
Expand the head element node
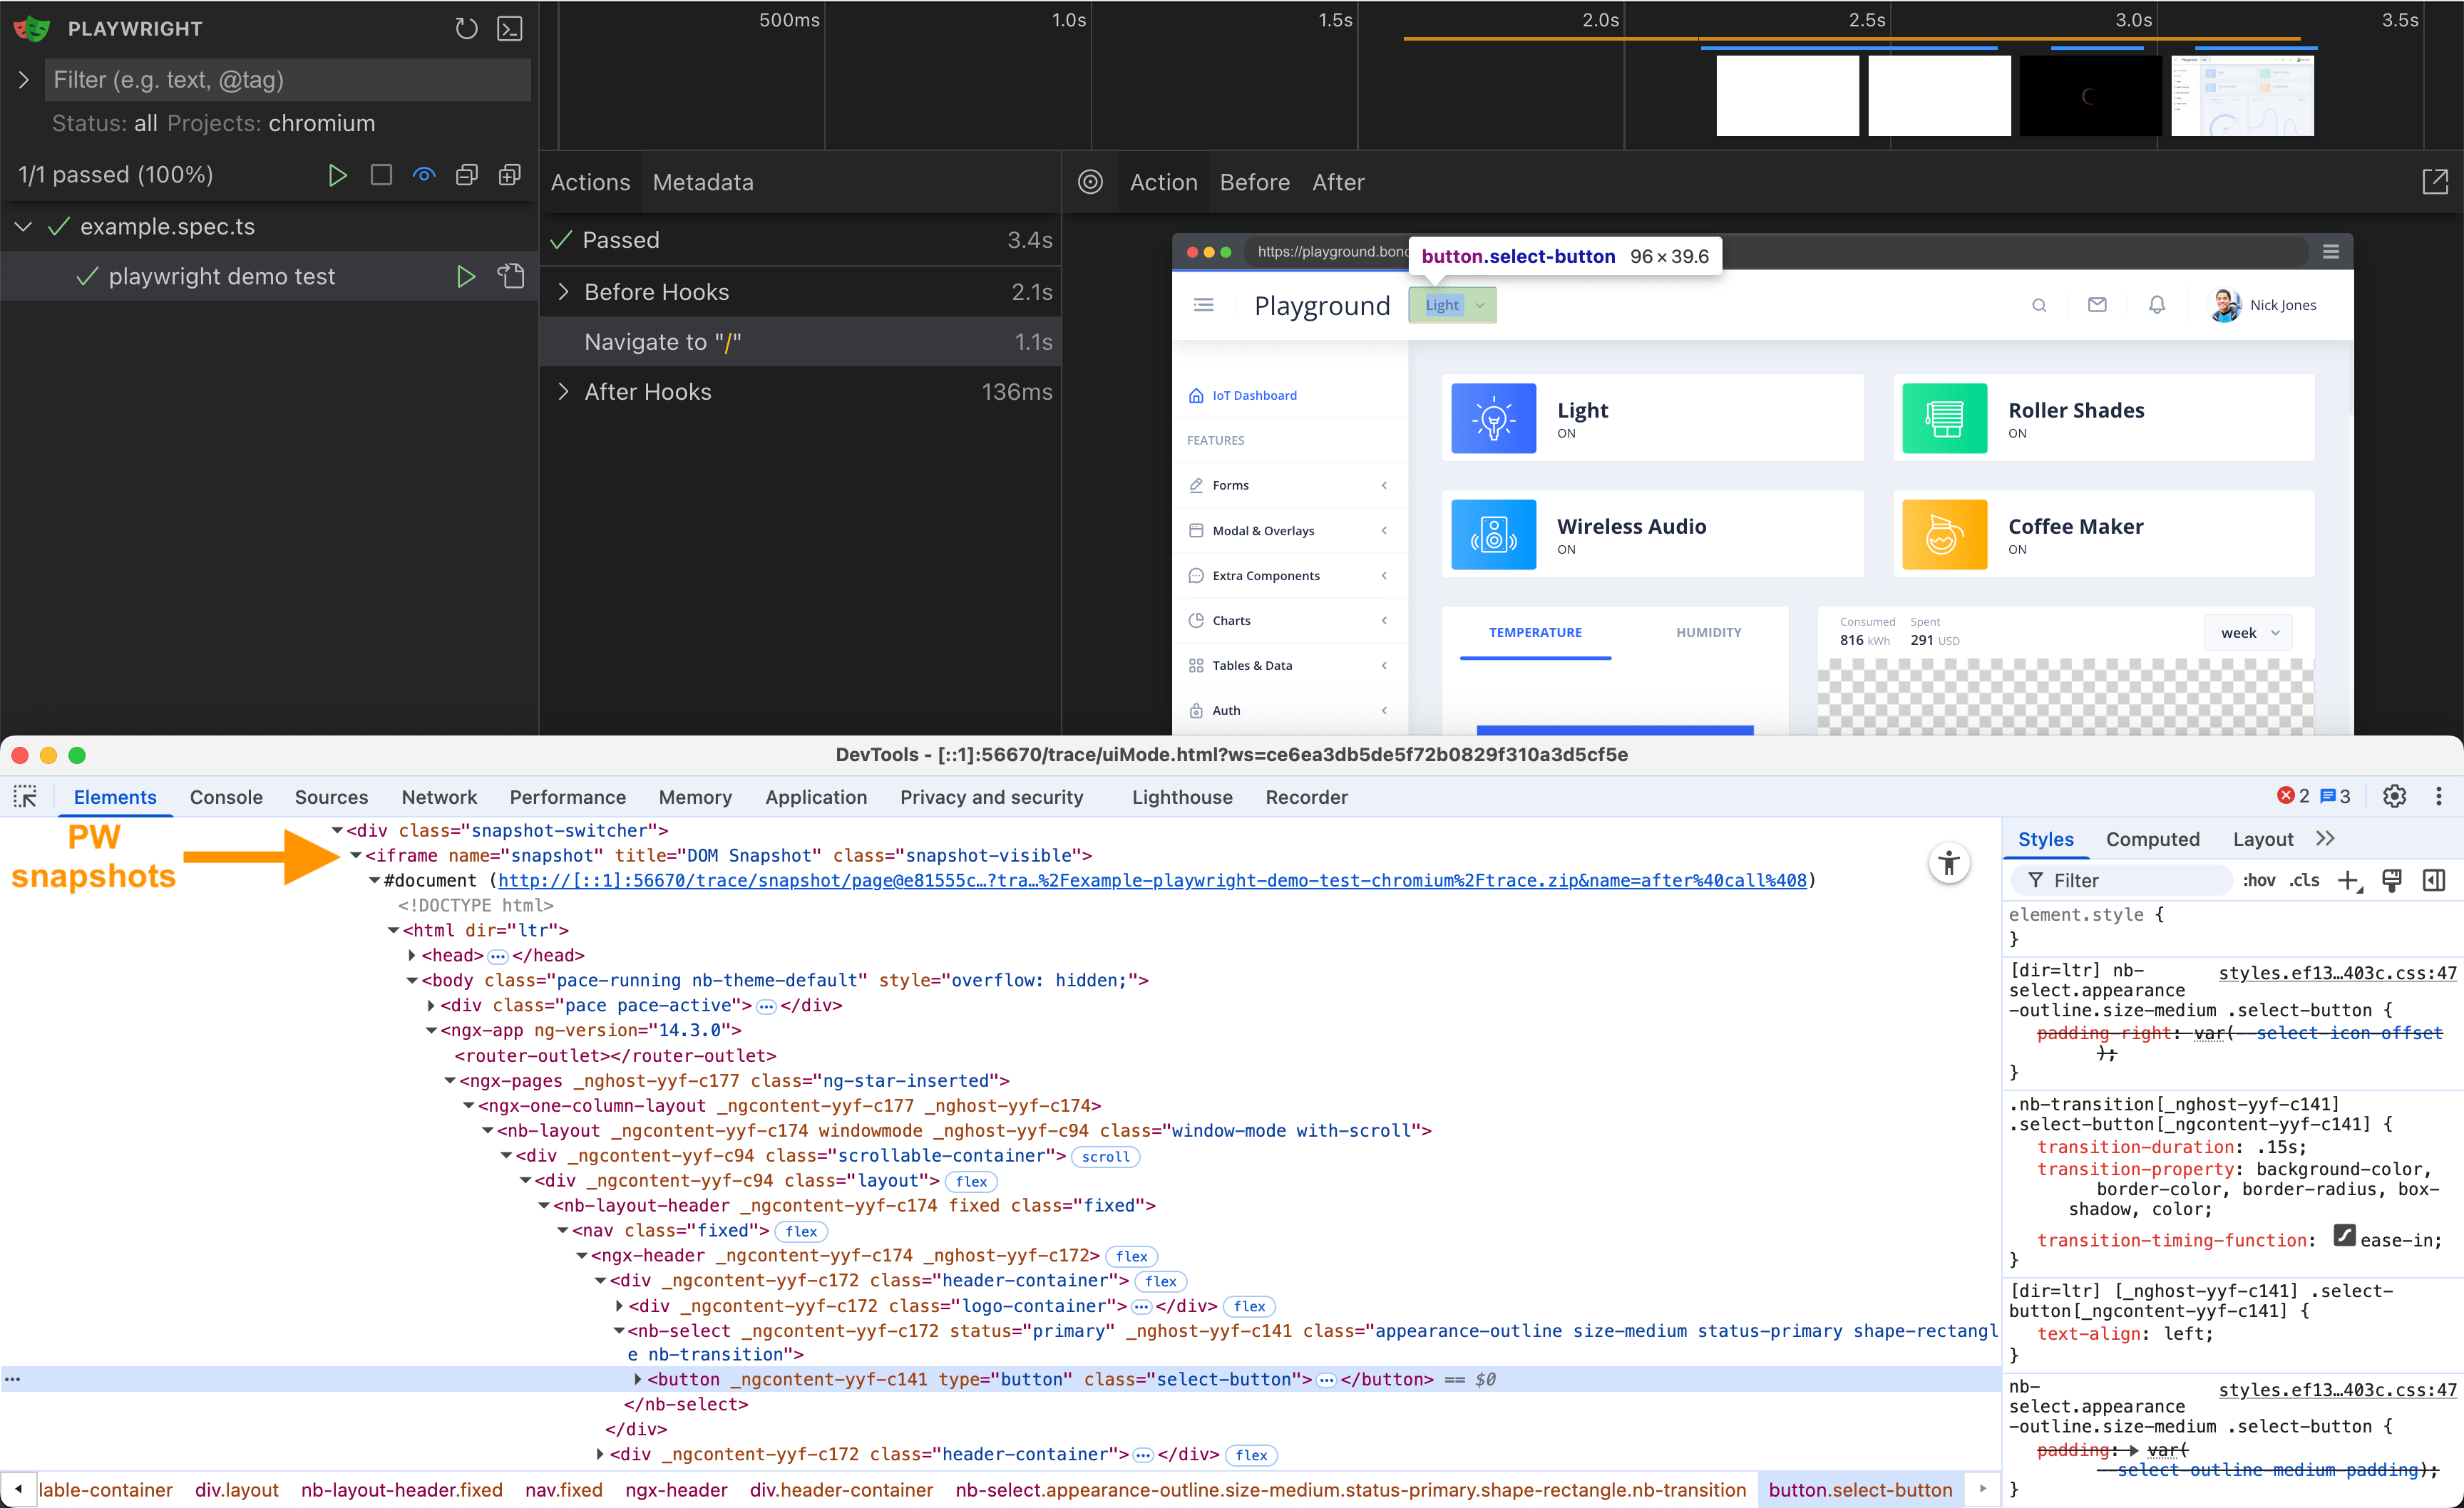(x=412, y=956)
